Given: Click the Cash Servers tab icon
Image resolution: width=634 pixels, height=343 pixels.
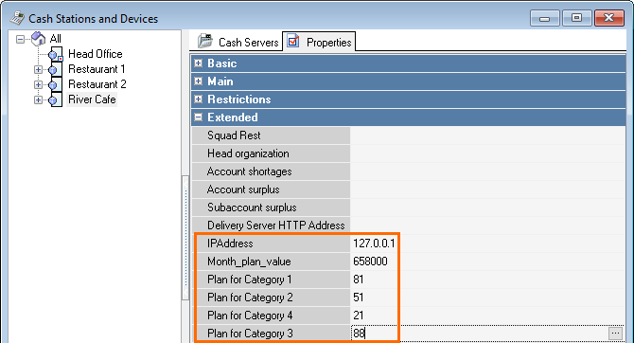Looking at the screenshot, I should (205, 42).
